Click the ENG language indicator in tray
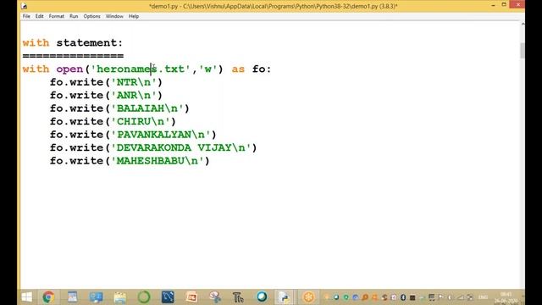The height and width of the screenshot is (305, 542). pyautogui.click(x=483, y=297)
